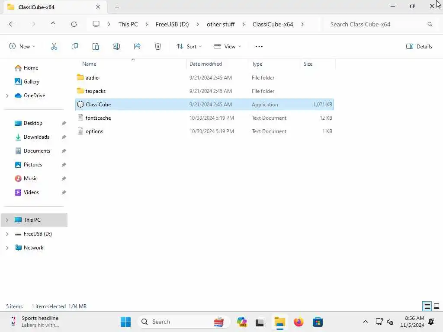The image size is (443, 332).
Task: Open Desktop quick access folder
Action: click(x=33, y=123)
